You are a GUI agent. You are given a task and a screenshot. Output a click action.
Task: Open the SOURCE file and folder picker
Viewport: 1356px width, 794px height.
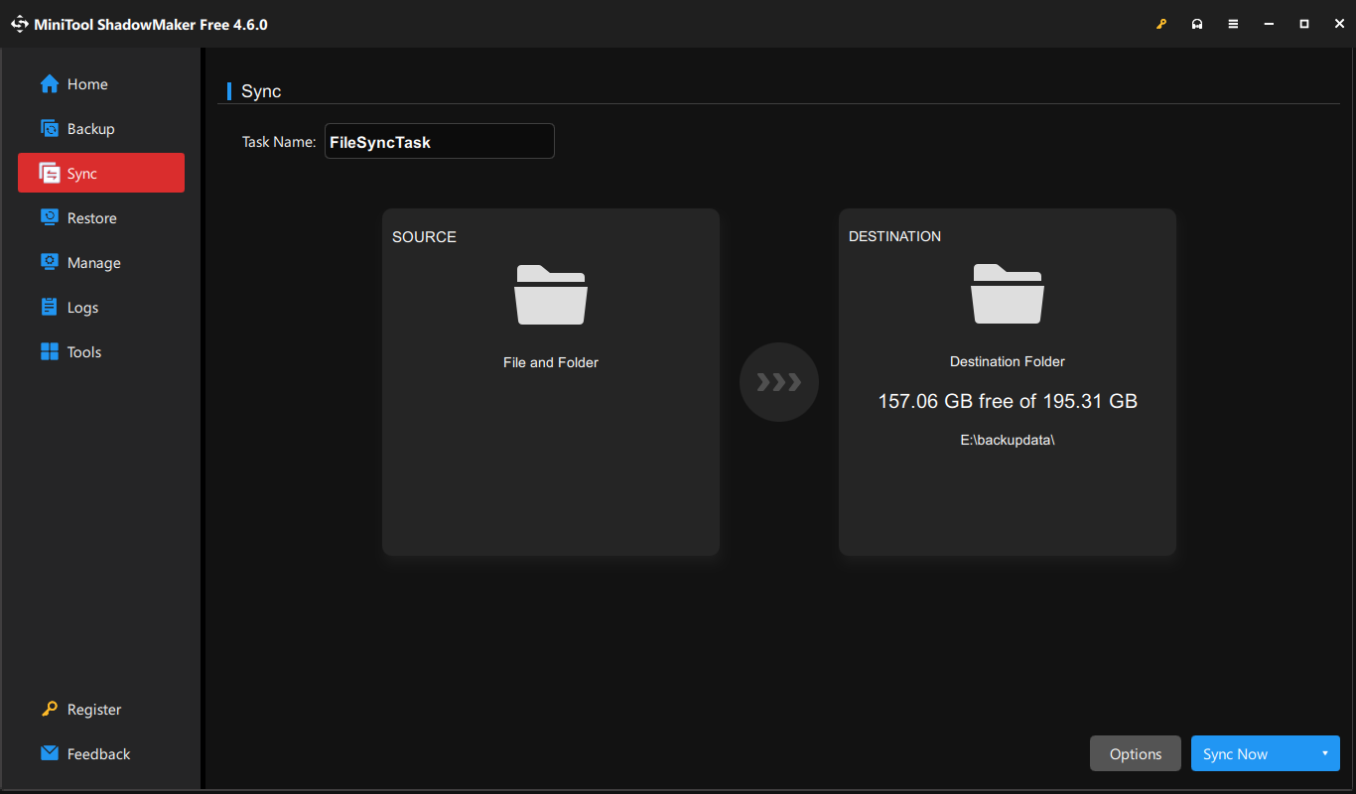point(551,318)
